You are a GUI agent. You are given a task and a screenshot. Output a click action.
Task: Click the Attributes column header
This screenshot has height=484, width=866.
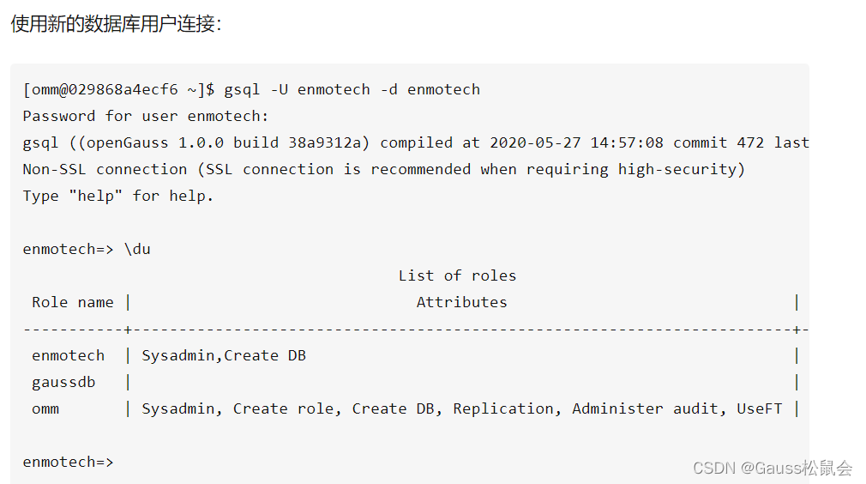click(461, 302)
